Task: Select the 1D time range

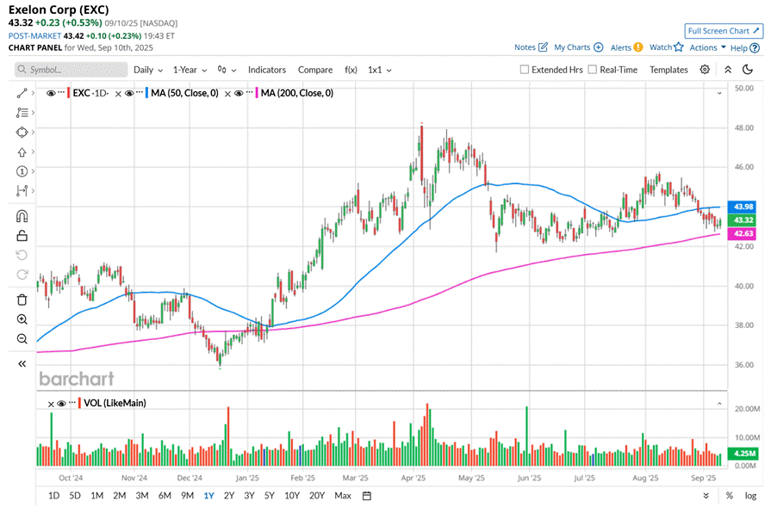Action: coord(53,496)
